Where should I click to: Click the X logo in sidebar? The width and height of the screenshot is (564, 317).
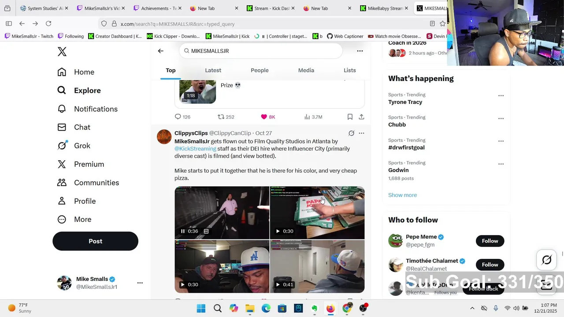click(62, 52)
